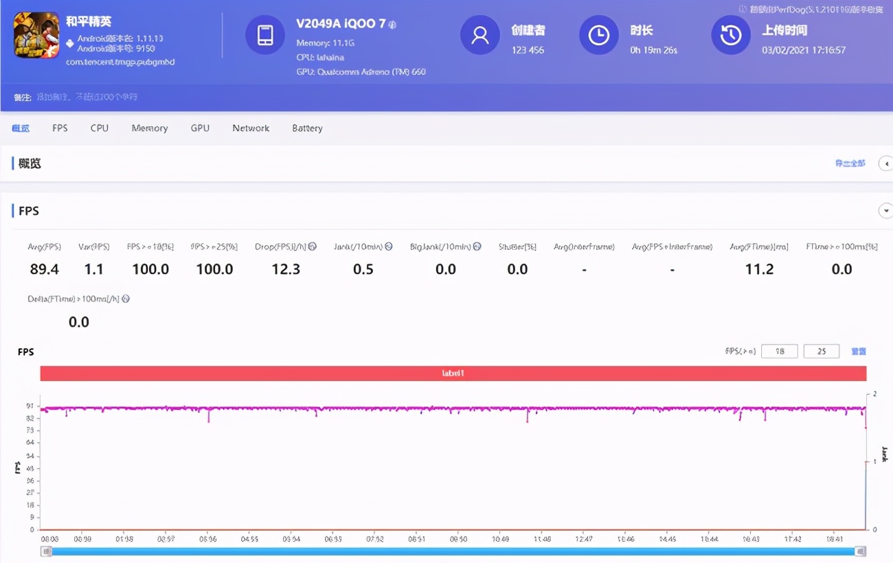Click the creator user profile icon
The width and height of the screenshot is (893, 563).
[479, 35]
